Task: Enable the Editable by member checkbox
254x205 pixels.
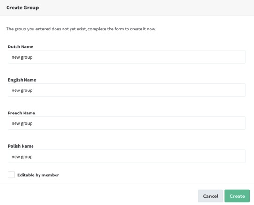Action: click(11, 175)
